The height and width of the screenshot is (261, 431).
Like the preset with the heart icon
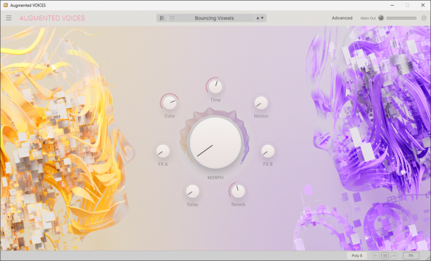coord(172,18)
